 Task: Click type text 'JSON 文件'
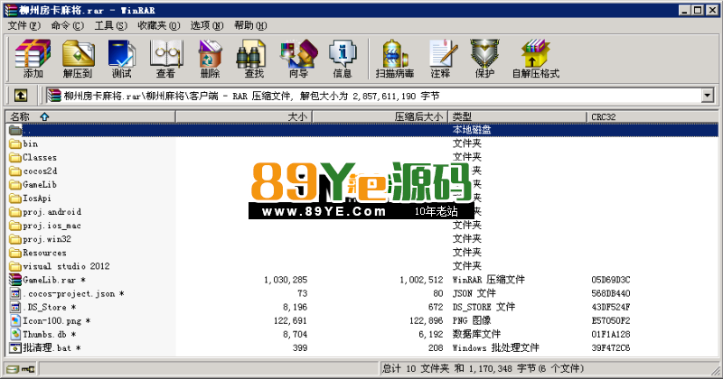pos(474,293)
